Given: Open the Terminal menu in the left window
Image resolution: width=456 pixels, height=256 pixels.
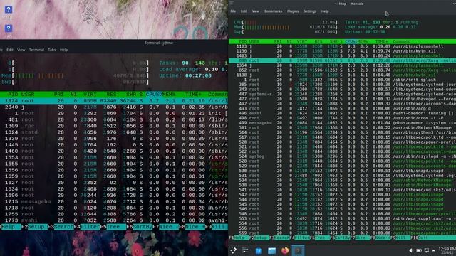Looking at the screenshot, I should tap(36, 50).
